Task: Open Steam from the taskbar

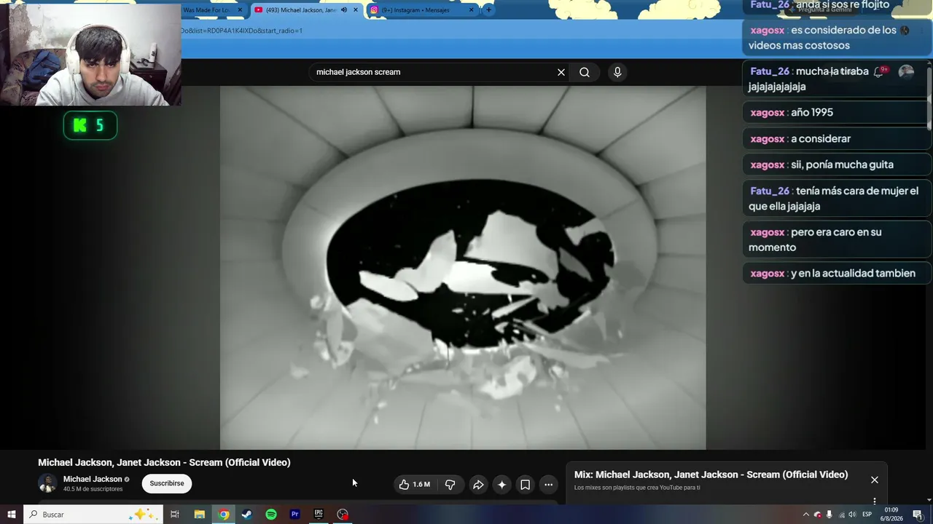Action: 247,515
